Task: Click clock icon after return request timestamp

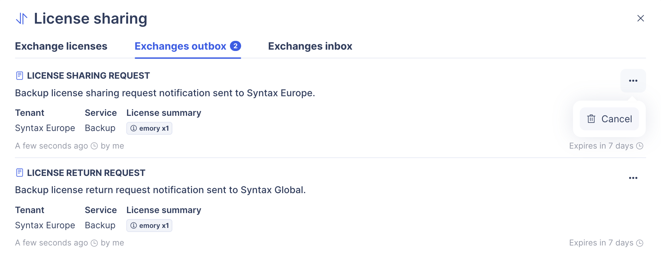Action: 94,243
